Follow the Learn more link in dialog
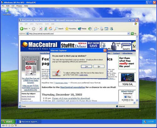The height and width of the screenshot is (128, 157). coord(84,75)
